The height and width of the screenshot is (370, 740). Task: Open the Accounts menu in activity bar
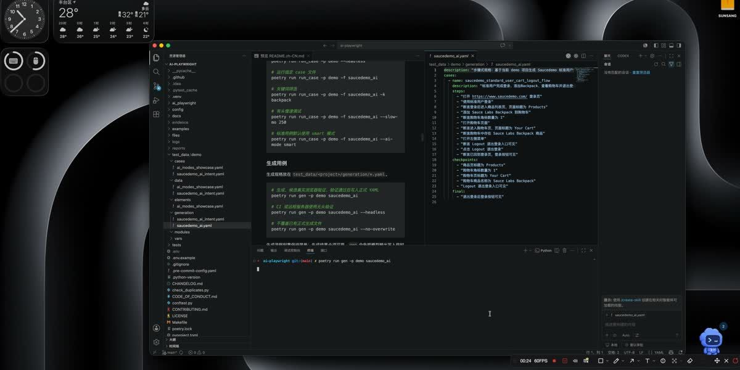pyautogui.click(x=157, y=329)
